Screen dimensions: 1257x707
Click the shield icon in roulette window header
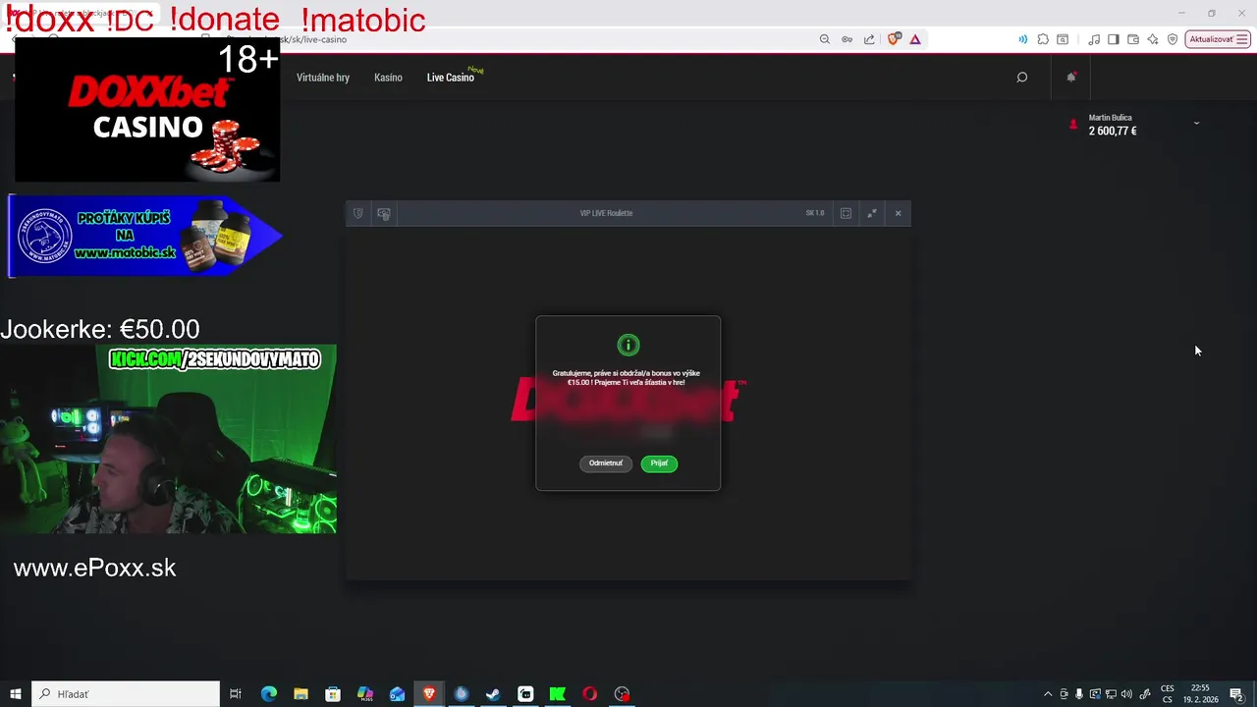[358, 213]
